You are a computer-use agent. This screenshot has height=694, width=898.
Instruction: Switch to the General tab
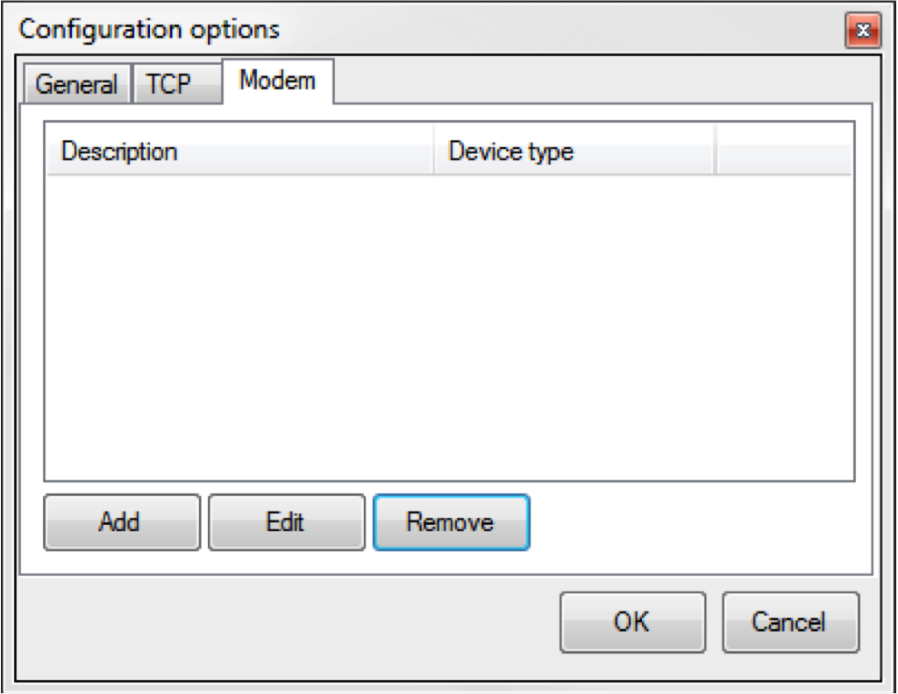76,85
